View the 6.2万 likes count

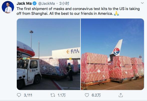coord(96,95)
